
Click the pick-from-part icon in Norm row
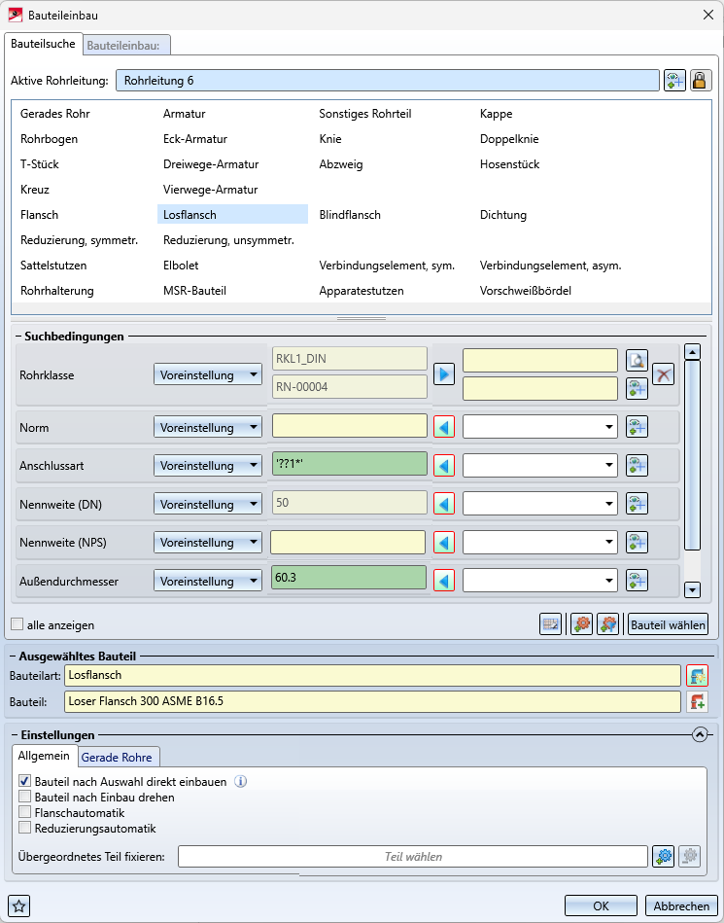pyautogui.click(x=637, y=427)
